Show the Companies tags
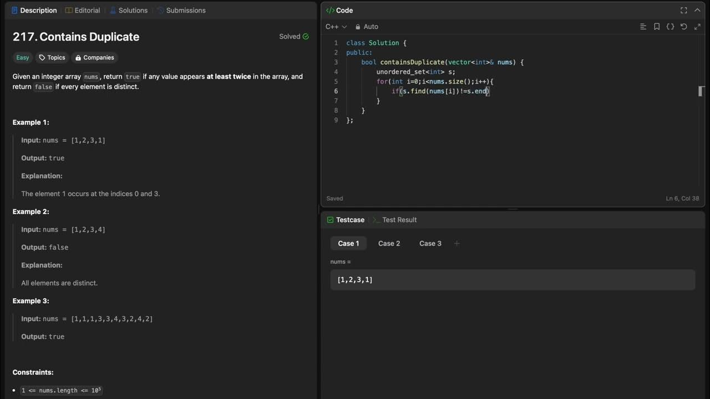 pos(94,58)
